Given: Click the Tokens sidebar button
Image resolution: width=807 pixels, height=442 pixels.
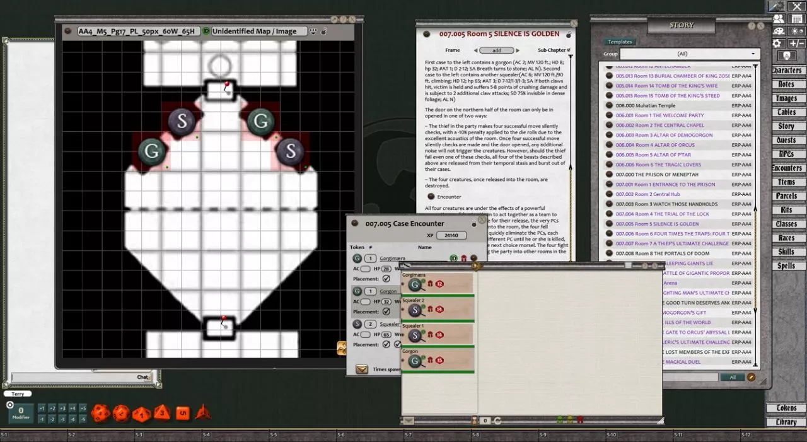Looking at the screenshot, I should [786, 408].
